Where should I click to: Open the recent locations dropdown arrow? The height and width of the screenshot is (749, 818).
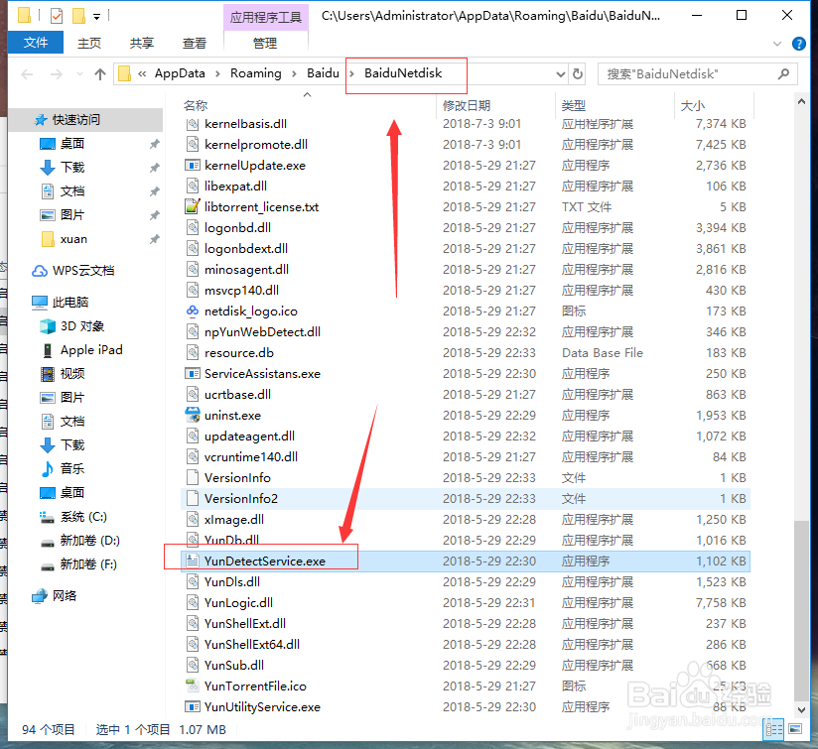coord(79,74)
